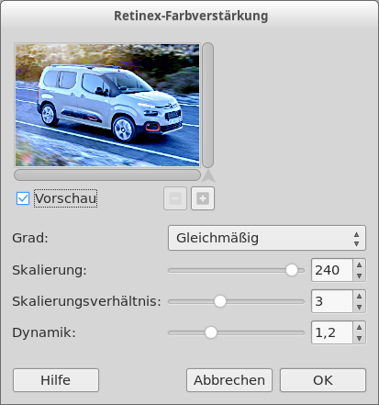Screen dimensions: 379x405
Task: Click the Hilfe button
Action: pyautogui.click(x=56, y=380)
